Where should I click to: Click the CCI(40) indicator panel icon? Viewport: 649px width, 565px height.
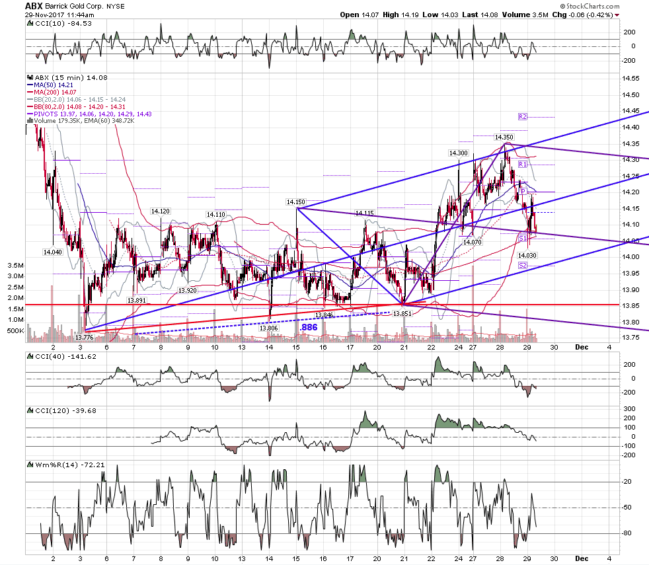(30, 356)
